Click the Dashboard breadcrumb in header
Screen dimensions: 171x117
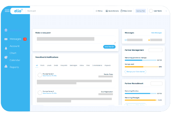(x=32, y=11)
